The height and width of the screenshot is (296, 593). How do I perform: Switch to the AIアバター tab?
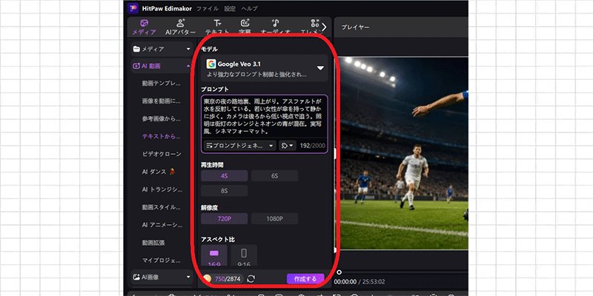pyautogui.click(x=180, y=27)
